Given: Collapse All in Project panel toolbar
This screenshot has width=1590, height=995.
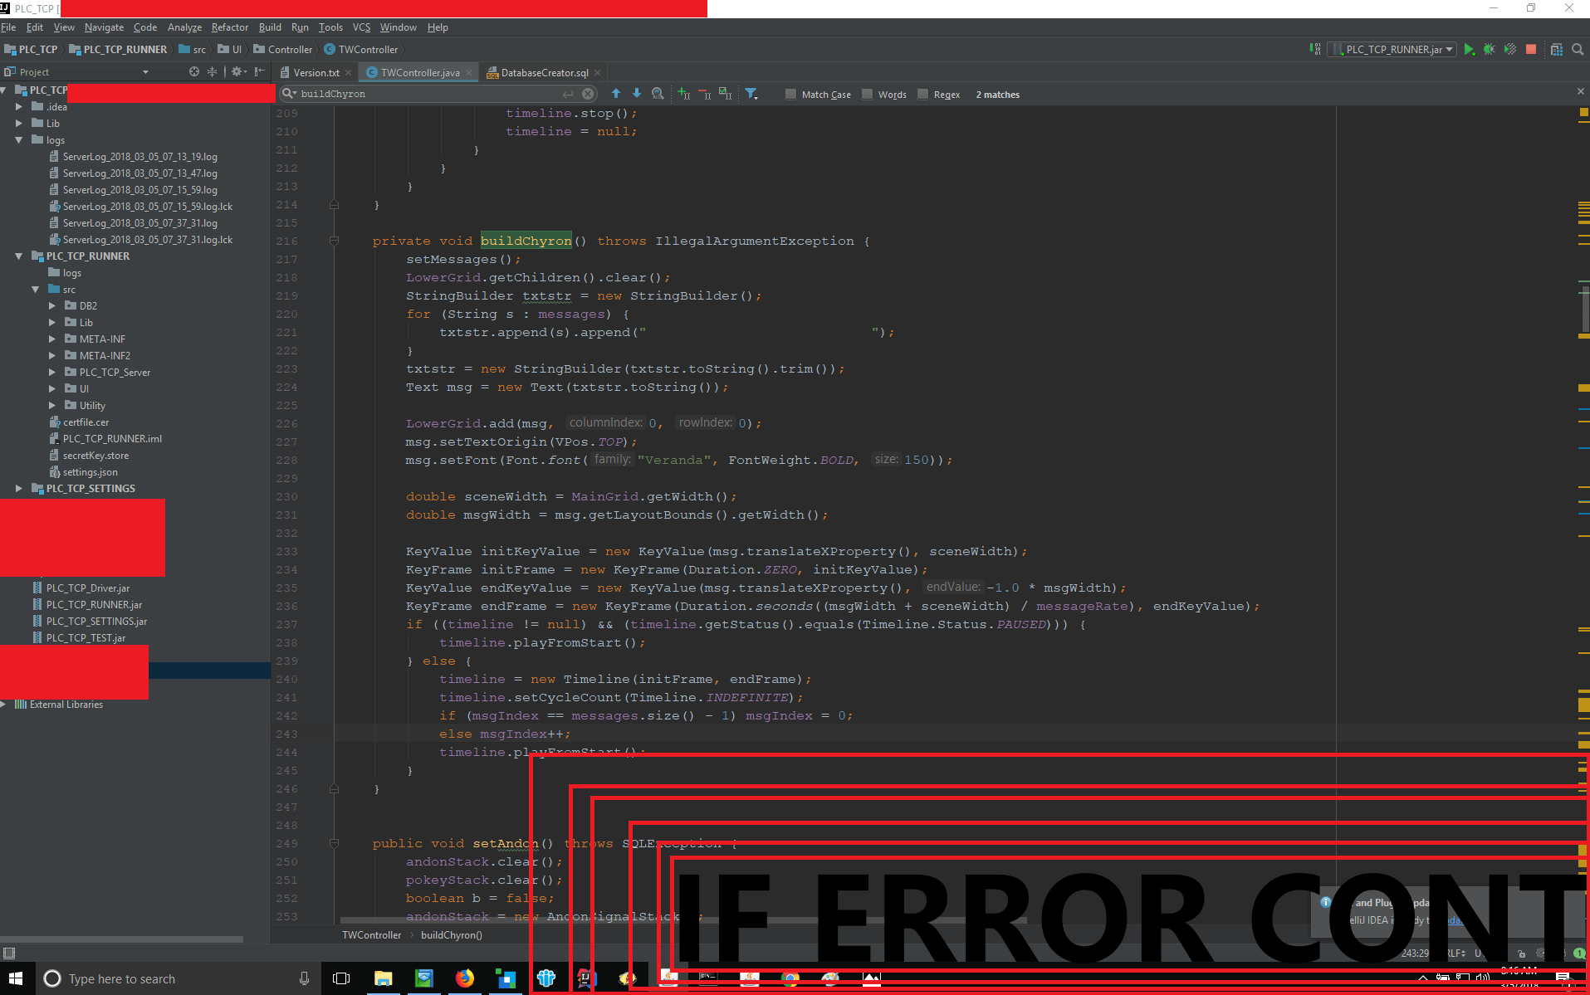Looking at the screenshot, I should 213,71.
